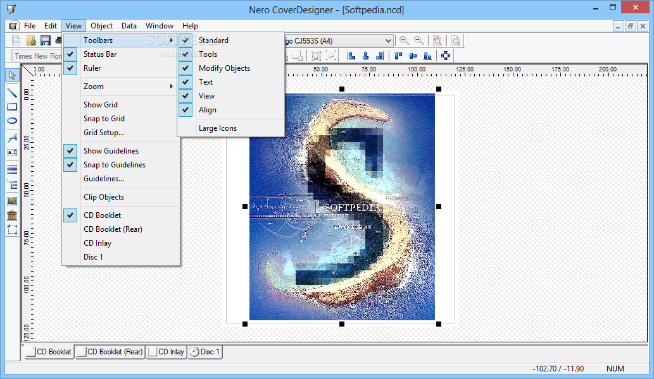The height and width of the screenshot is (379, 654).
Task: Align objects to right edge
Action: pos(380,56)
